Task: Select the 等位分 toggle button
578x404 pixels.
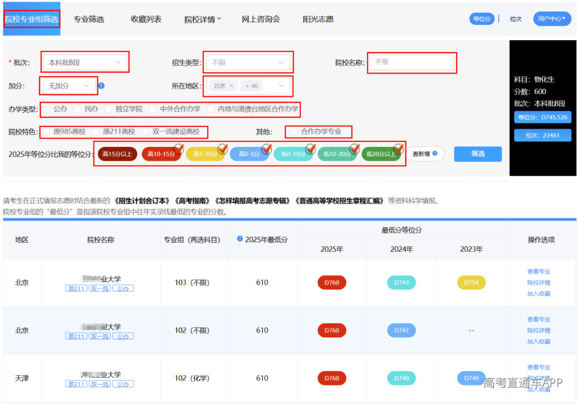Action: click(x=482, y=19)
